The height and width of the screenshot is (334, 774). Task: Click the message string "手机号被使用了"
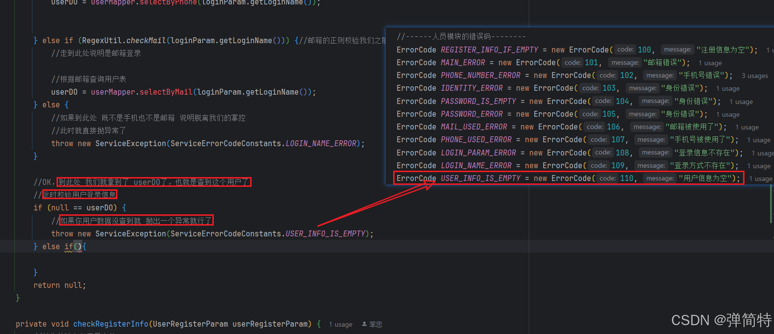coord(701,139)
